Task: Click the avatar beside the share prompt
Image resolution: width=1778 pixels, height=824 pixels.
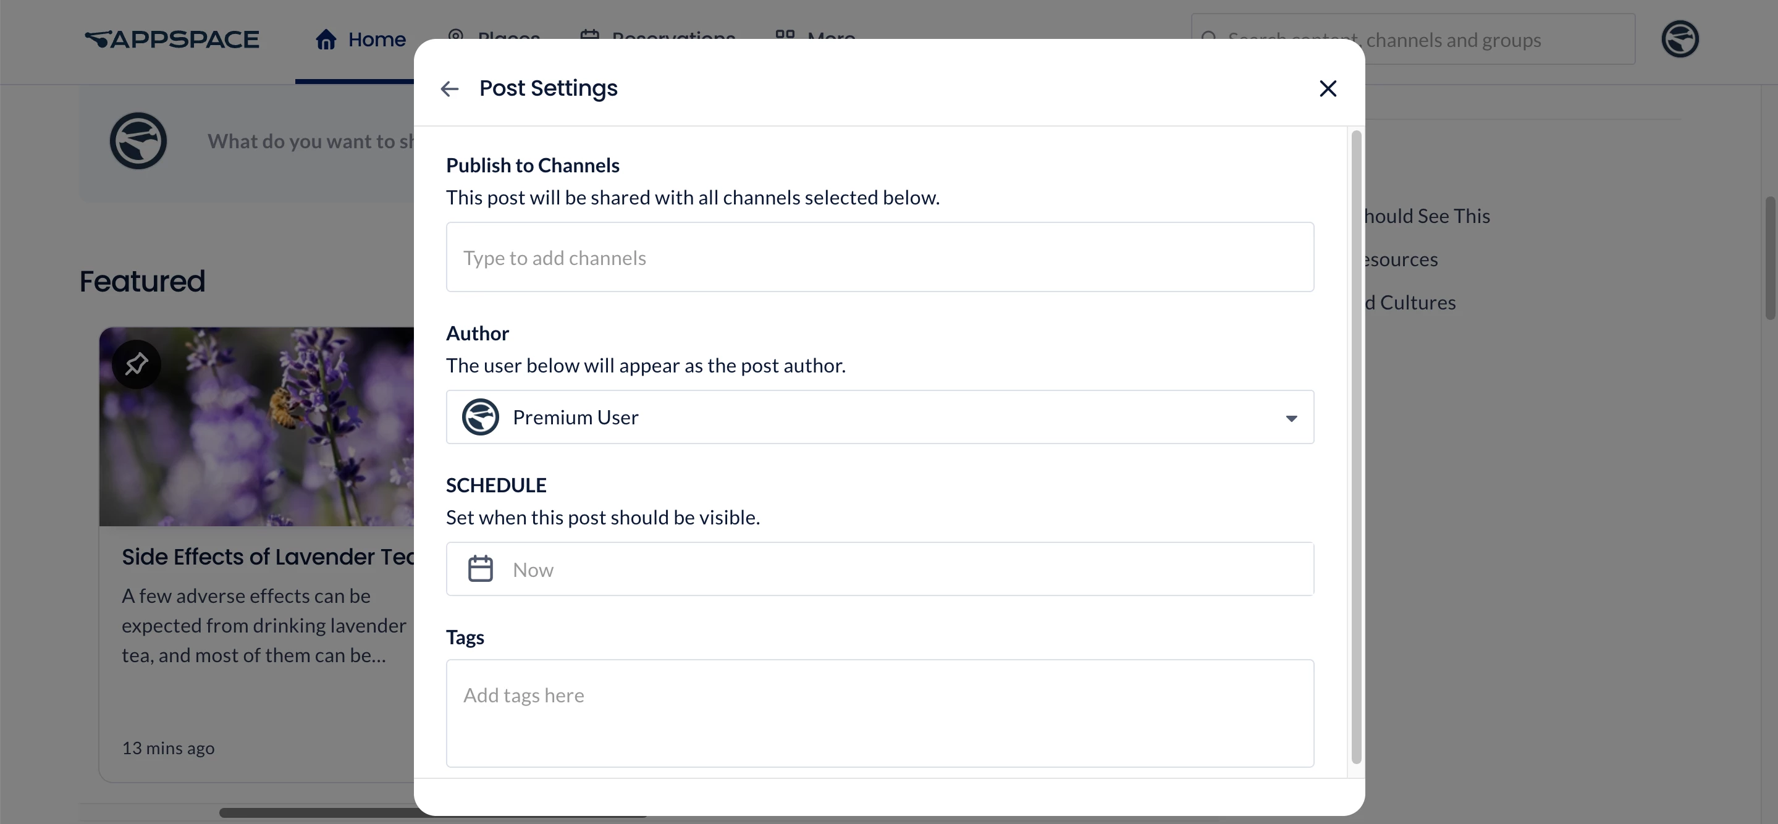Action: tap(138, 141)
